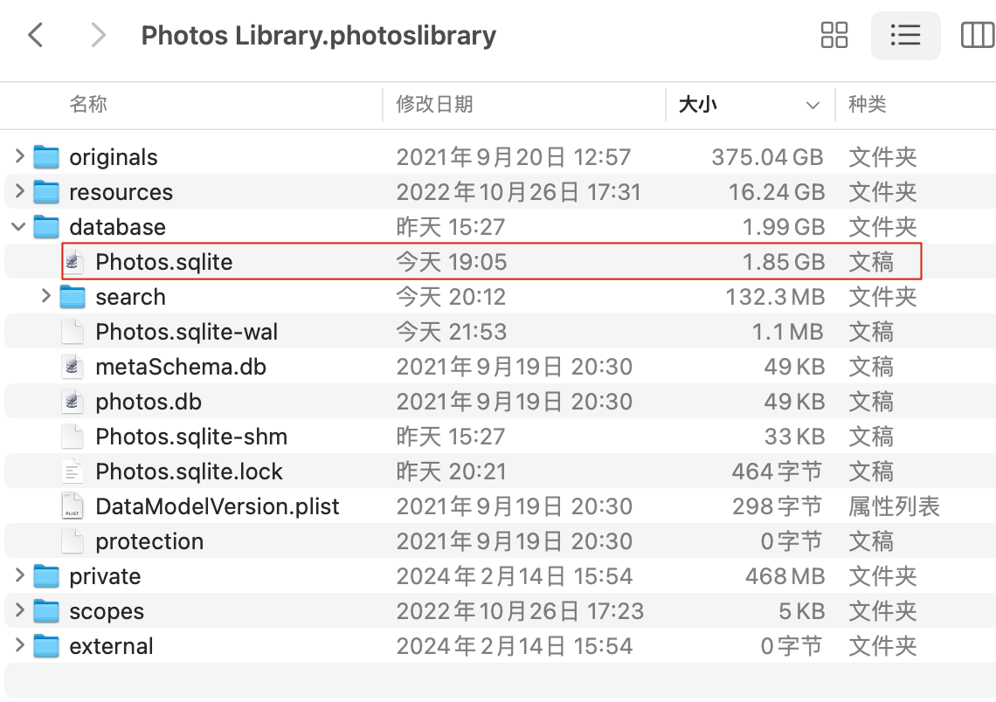The image size is (996, 702).
Task: Expand the originals folder
Action: (x=19, y=157)
